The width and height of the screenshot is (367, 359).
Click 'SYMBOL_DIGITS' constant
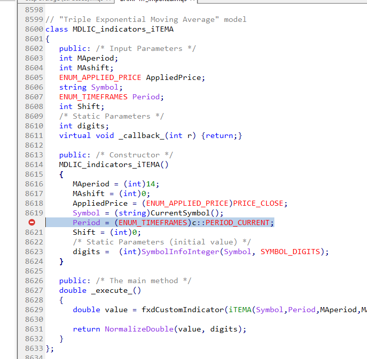290,252
